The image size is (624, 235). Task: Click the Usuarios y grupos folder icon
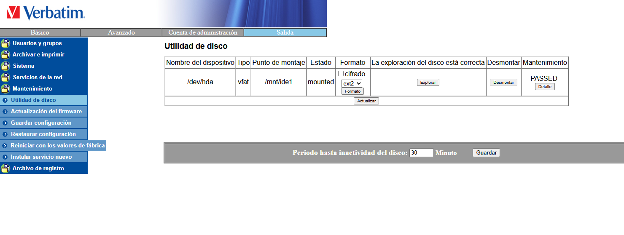(5, 43)
